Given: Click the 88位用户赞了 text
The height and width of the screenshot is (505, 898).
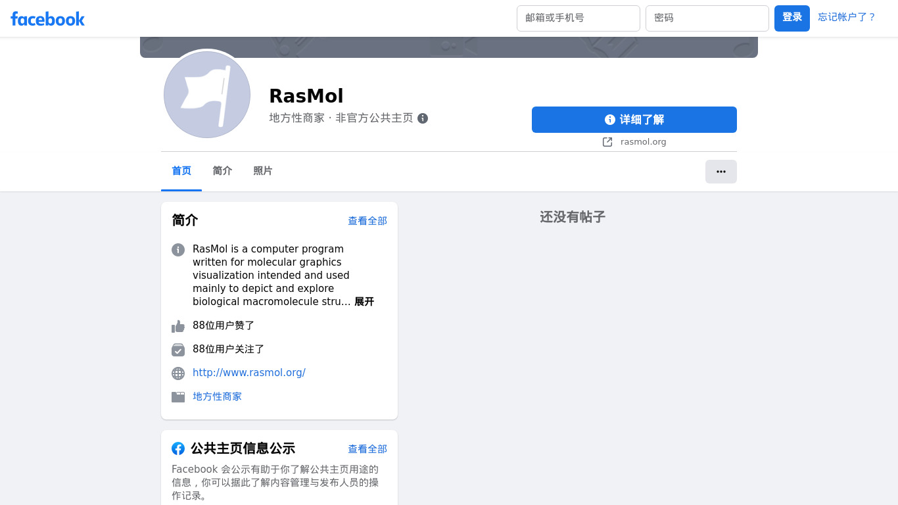Looking at the screenshot, I should point(224,325).
